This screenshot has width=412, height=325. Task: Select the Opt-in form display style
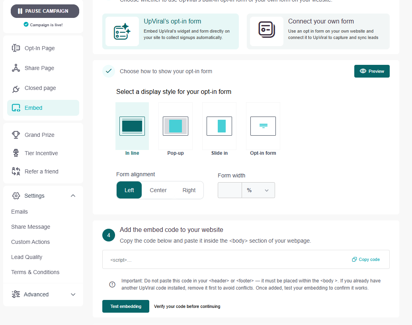click(x=263, y=126)
